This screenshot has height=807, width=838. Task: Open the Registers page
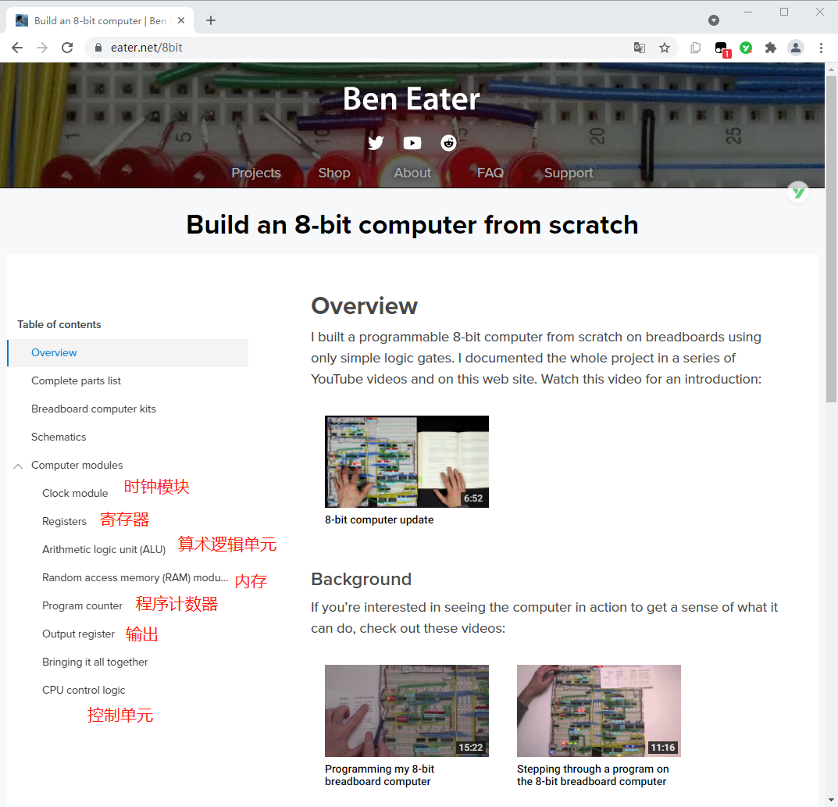click(x=64, y=522)
